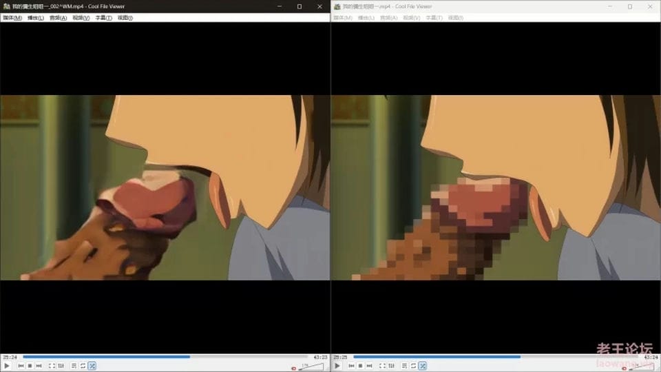Seek on the right window progress bar
The width and height of the screenshot is (661, 372).
click(496, 357)
